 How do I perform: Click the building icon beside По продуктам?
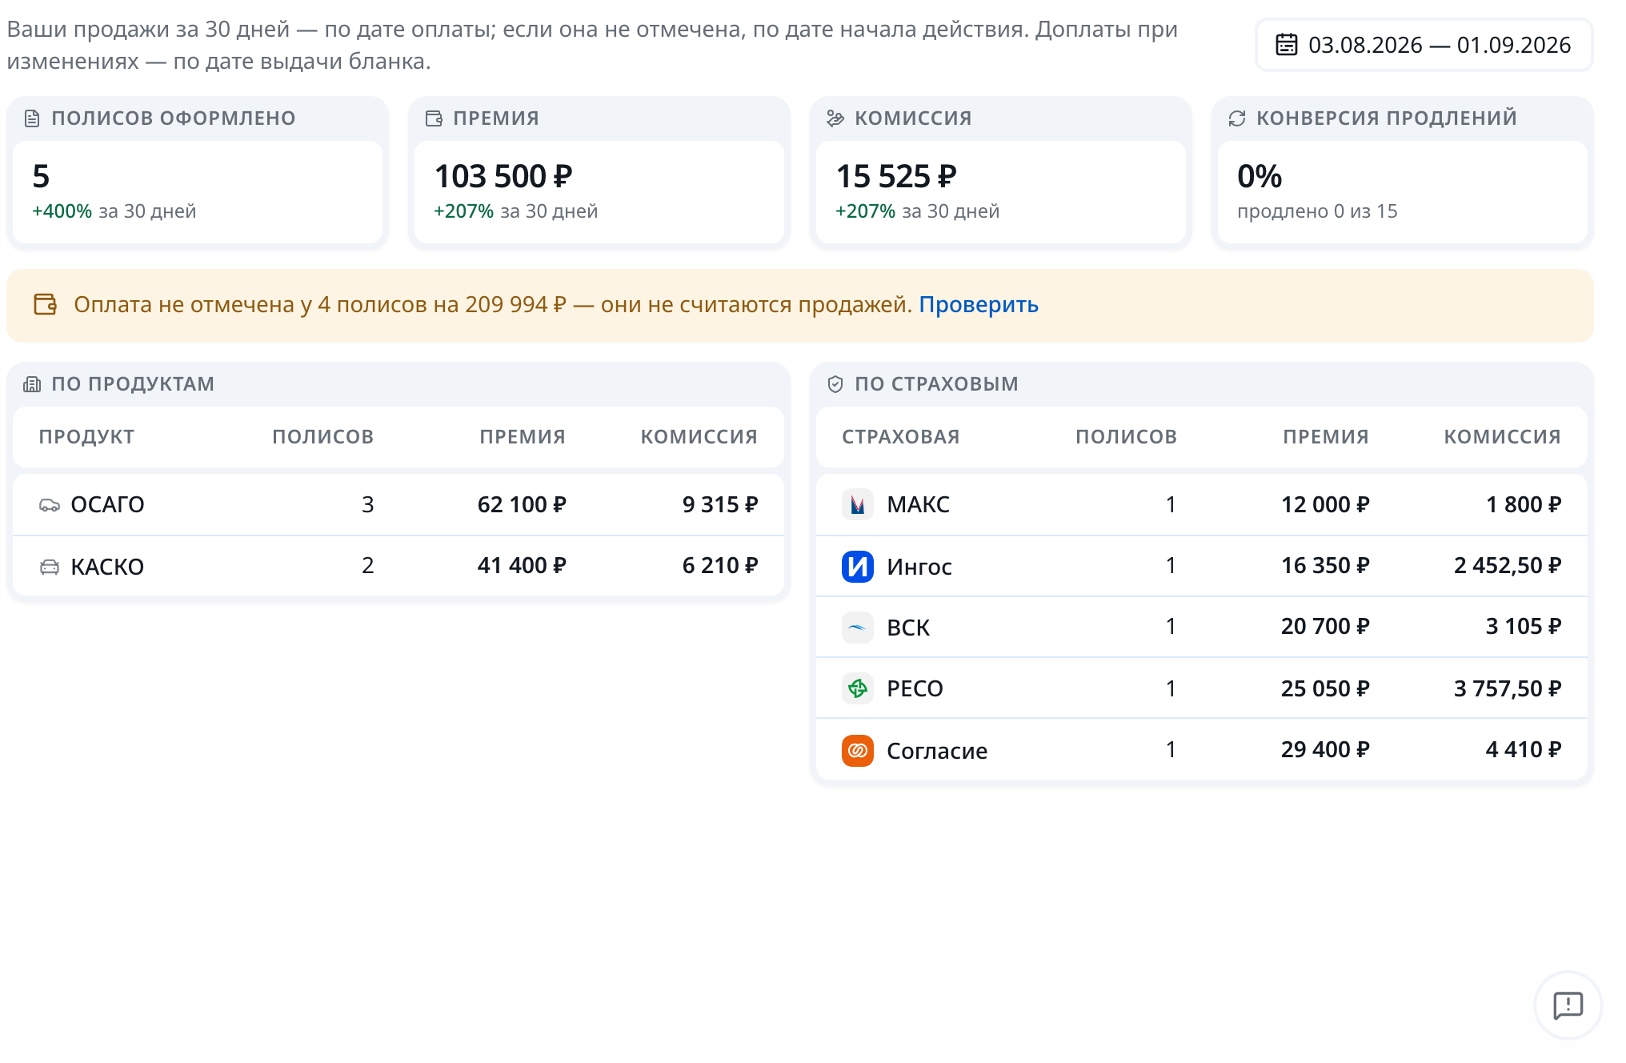pos(32,384)
